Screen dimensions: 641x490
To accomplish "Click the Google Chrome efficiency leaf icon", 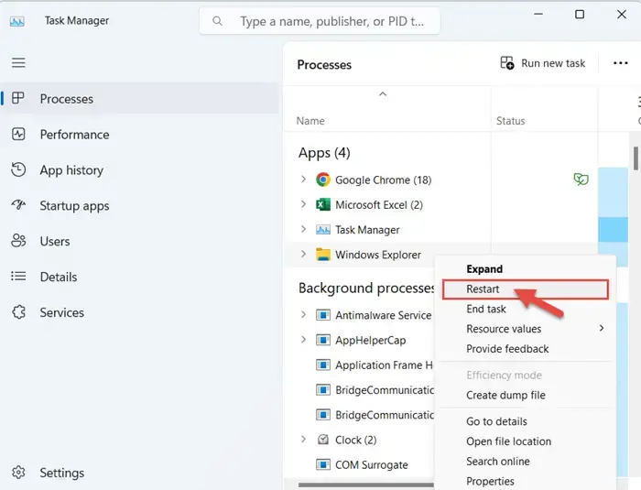I will pos(581,180).
